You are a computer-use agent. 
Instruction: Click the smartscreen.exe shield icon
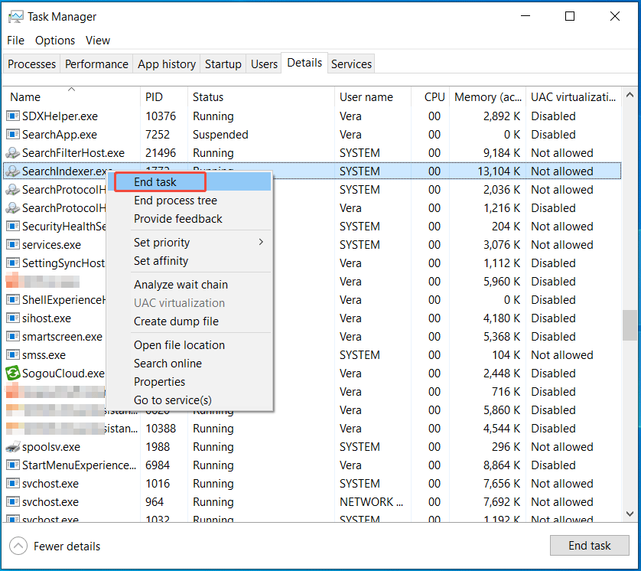13,336
